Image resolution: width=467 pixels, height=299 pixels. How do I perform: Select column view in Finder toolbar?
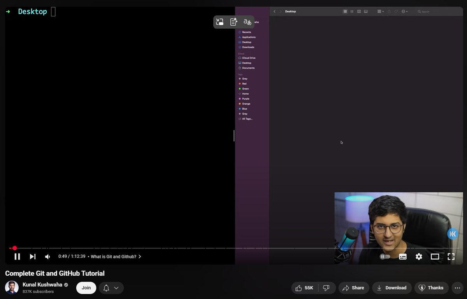(x=359, y=11)
